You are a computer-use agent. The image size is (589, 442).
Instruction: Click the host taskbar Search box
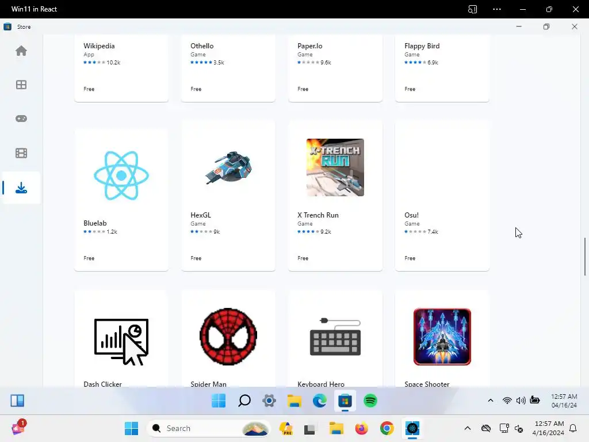[209, 428]
